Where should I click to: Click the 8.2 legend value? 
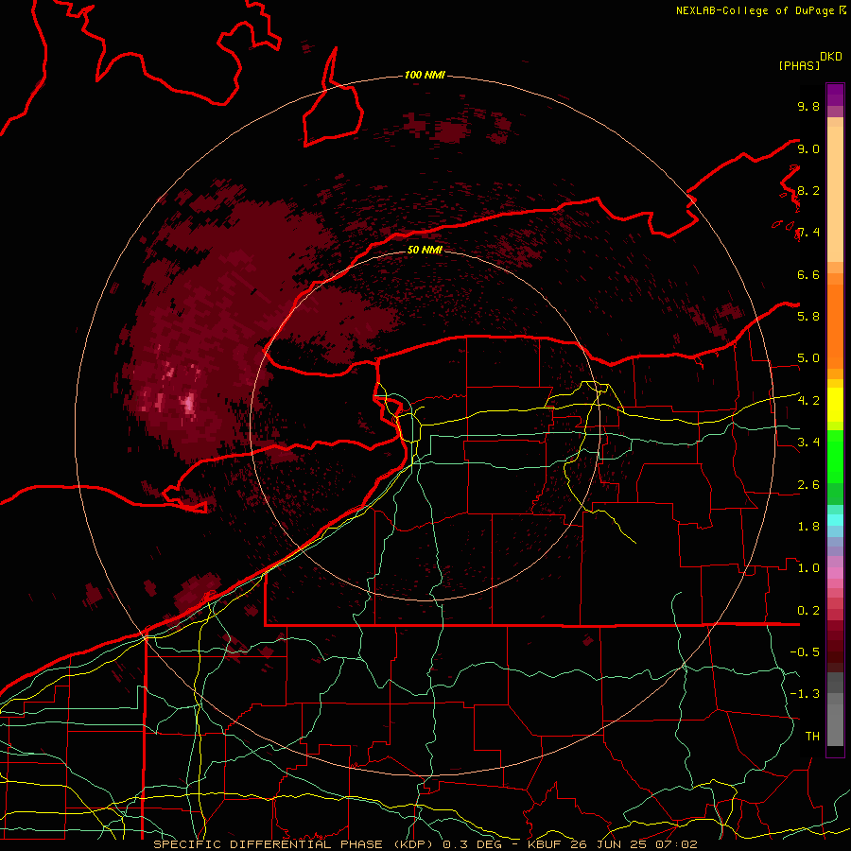click(808, 190)
